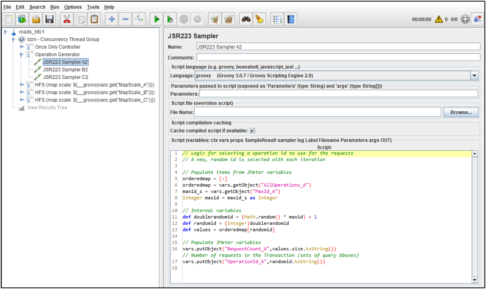Viewport: 486px width, 289px height.
Task: Click the Search binoculars icon
Action: coord(246,19)
